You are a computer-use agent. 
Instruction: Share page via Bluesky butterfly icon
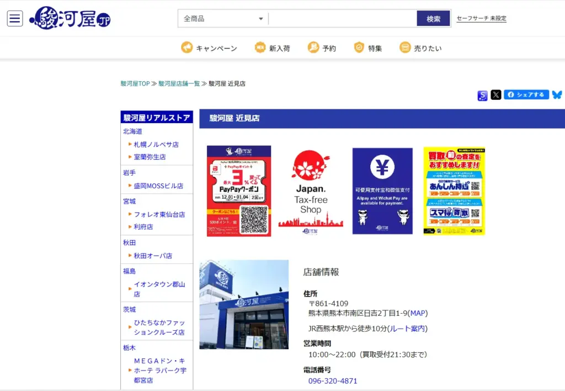(557, 95)
